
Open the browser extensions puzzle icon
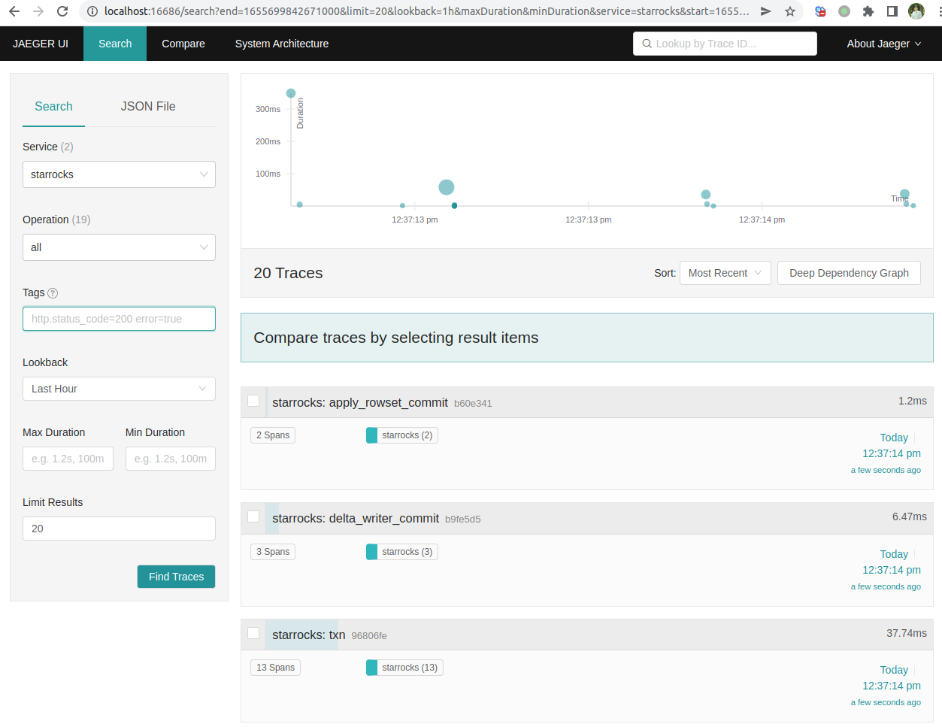point(868,11)
